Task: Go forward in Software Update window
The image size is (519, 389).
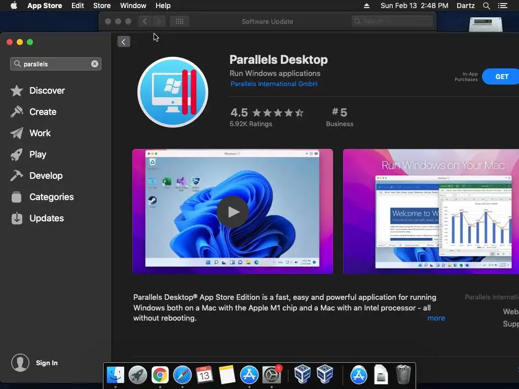Action: click(x=159, y=21)
